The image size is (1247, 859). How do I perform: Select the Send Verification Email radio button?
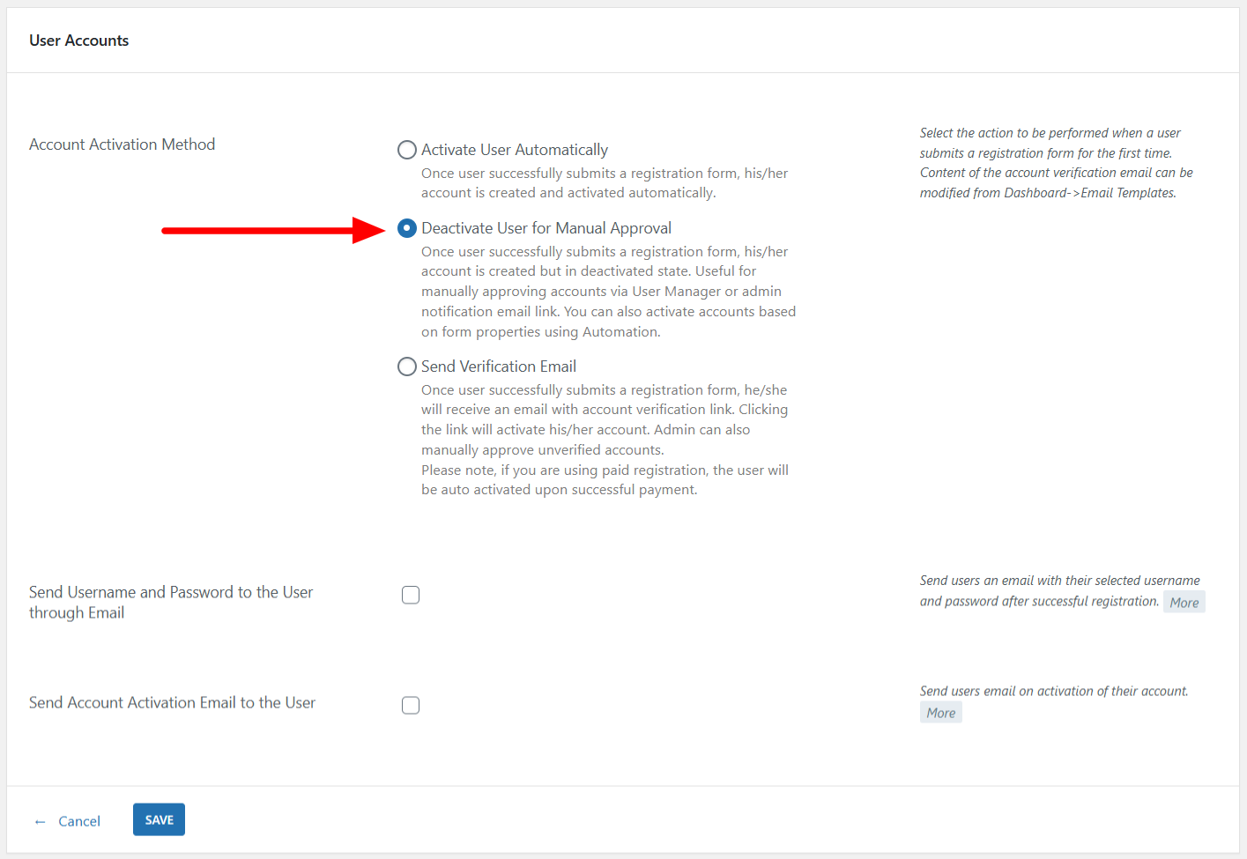tap(407, 367)
